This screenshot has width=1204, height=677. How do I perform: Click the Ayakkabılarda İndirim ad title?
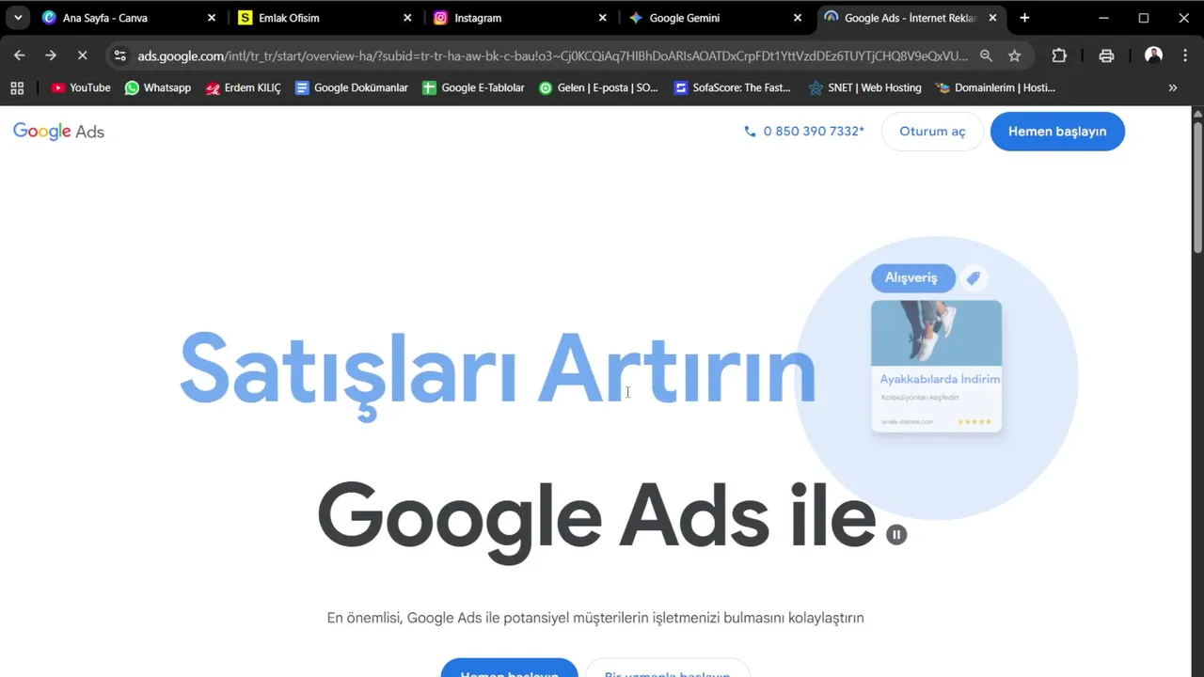940,379
